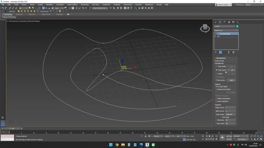Remove modifier with the trash icon
The image size is (264, 148).
pyautogui.click(x=229, y=52)
